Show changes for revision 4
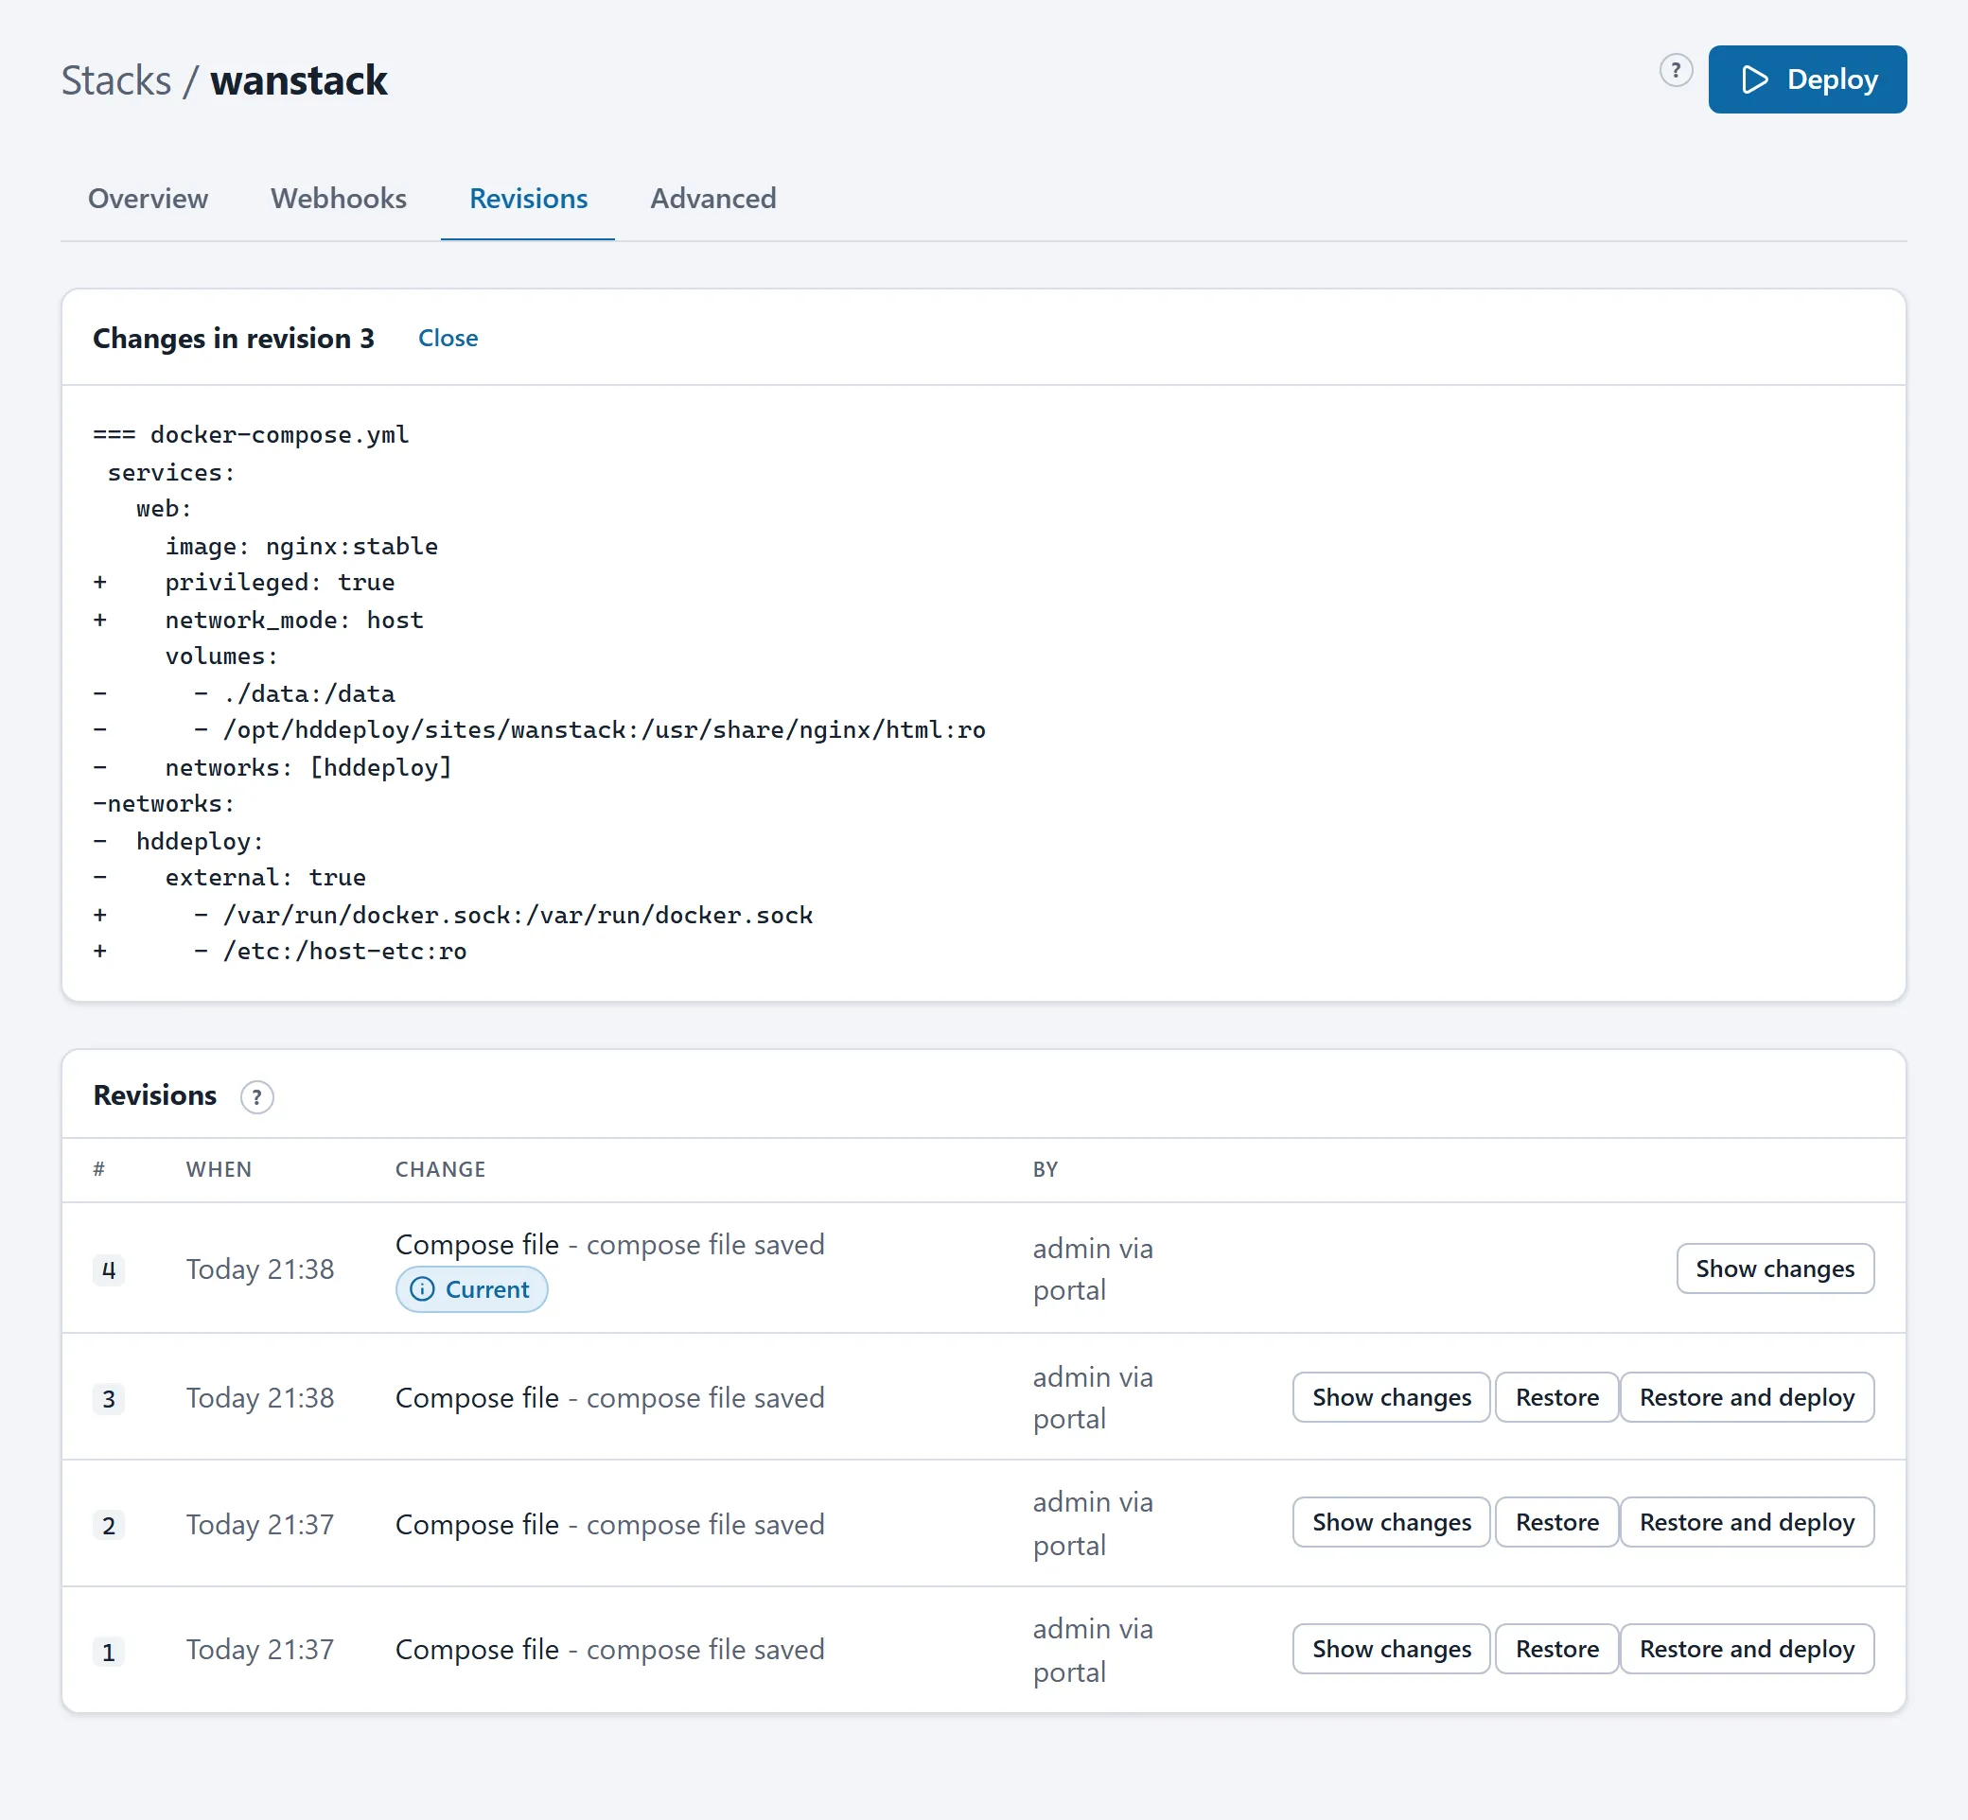1968x1820 pixels. point(1775,1269)
